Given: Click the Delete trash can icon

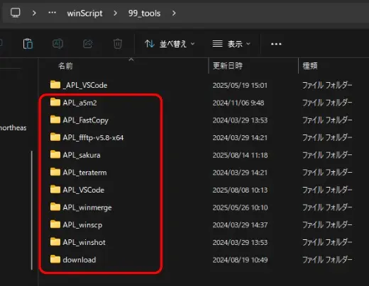Looking at the screenshot, I should click(x=118, y=44).
